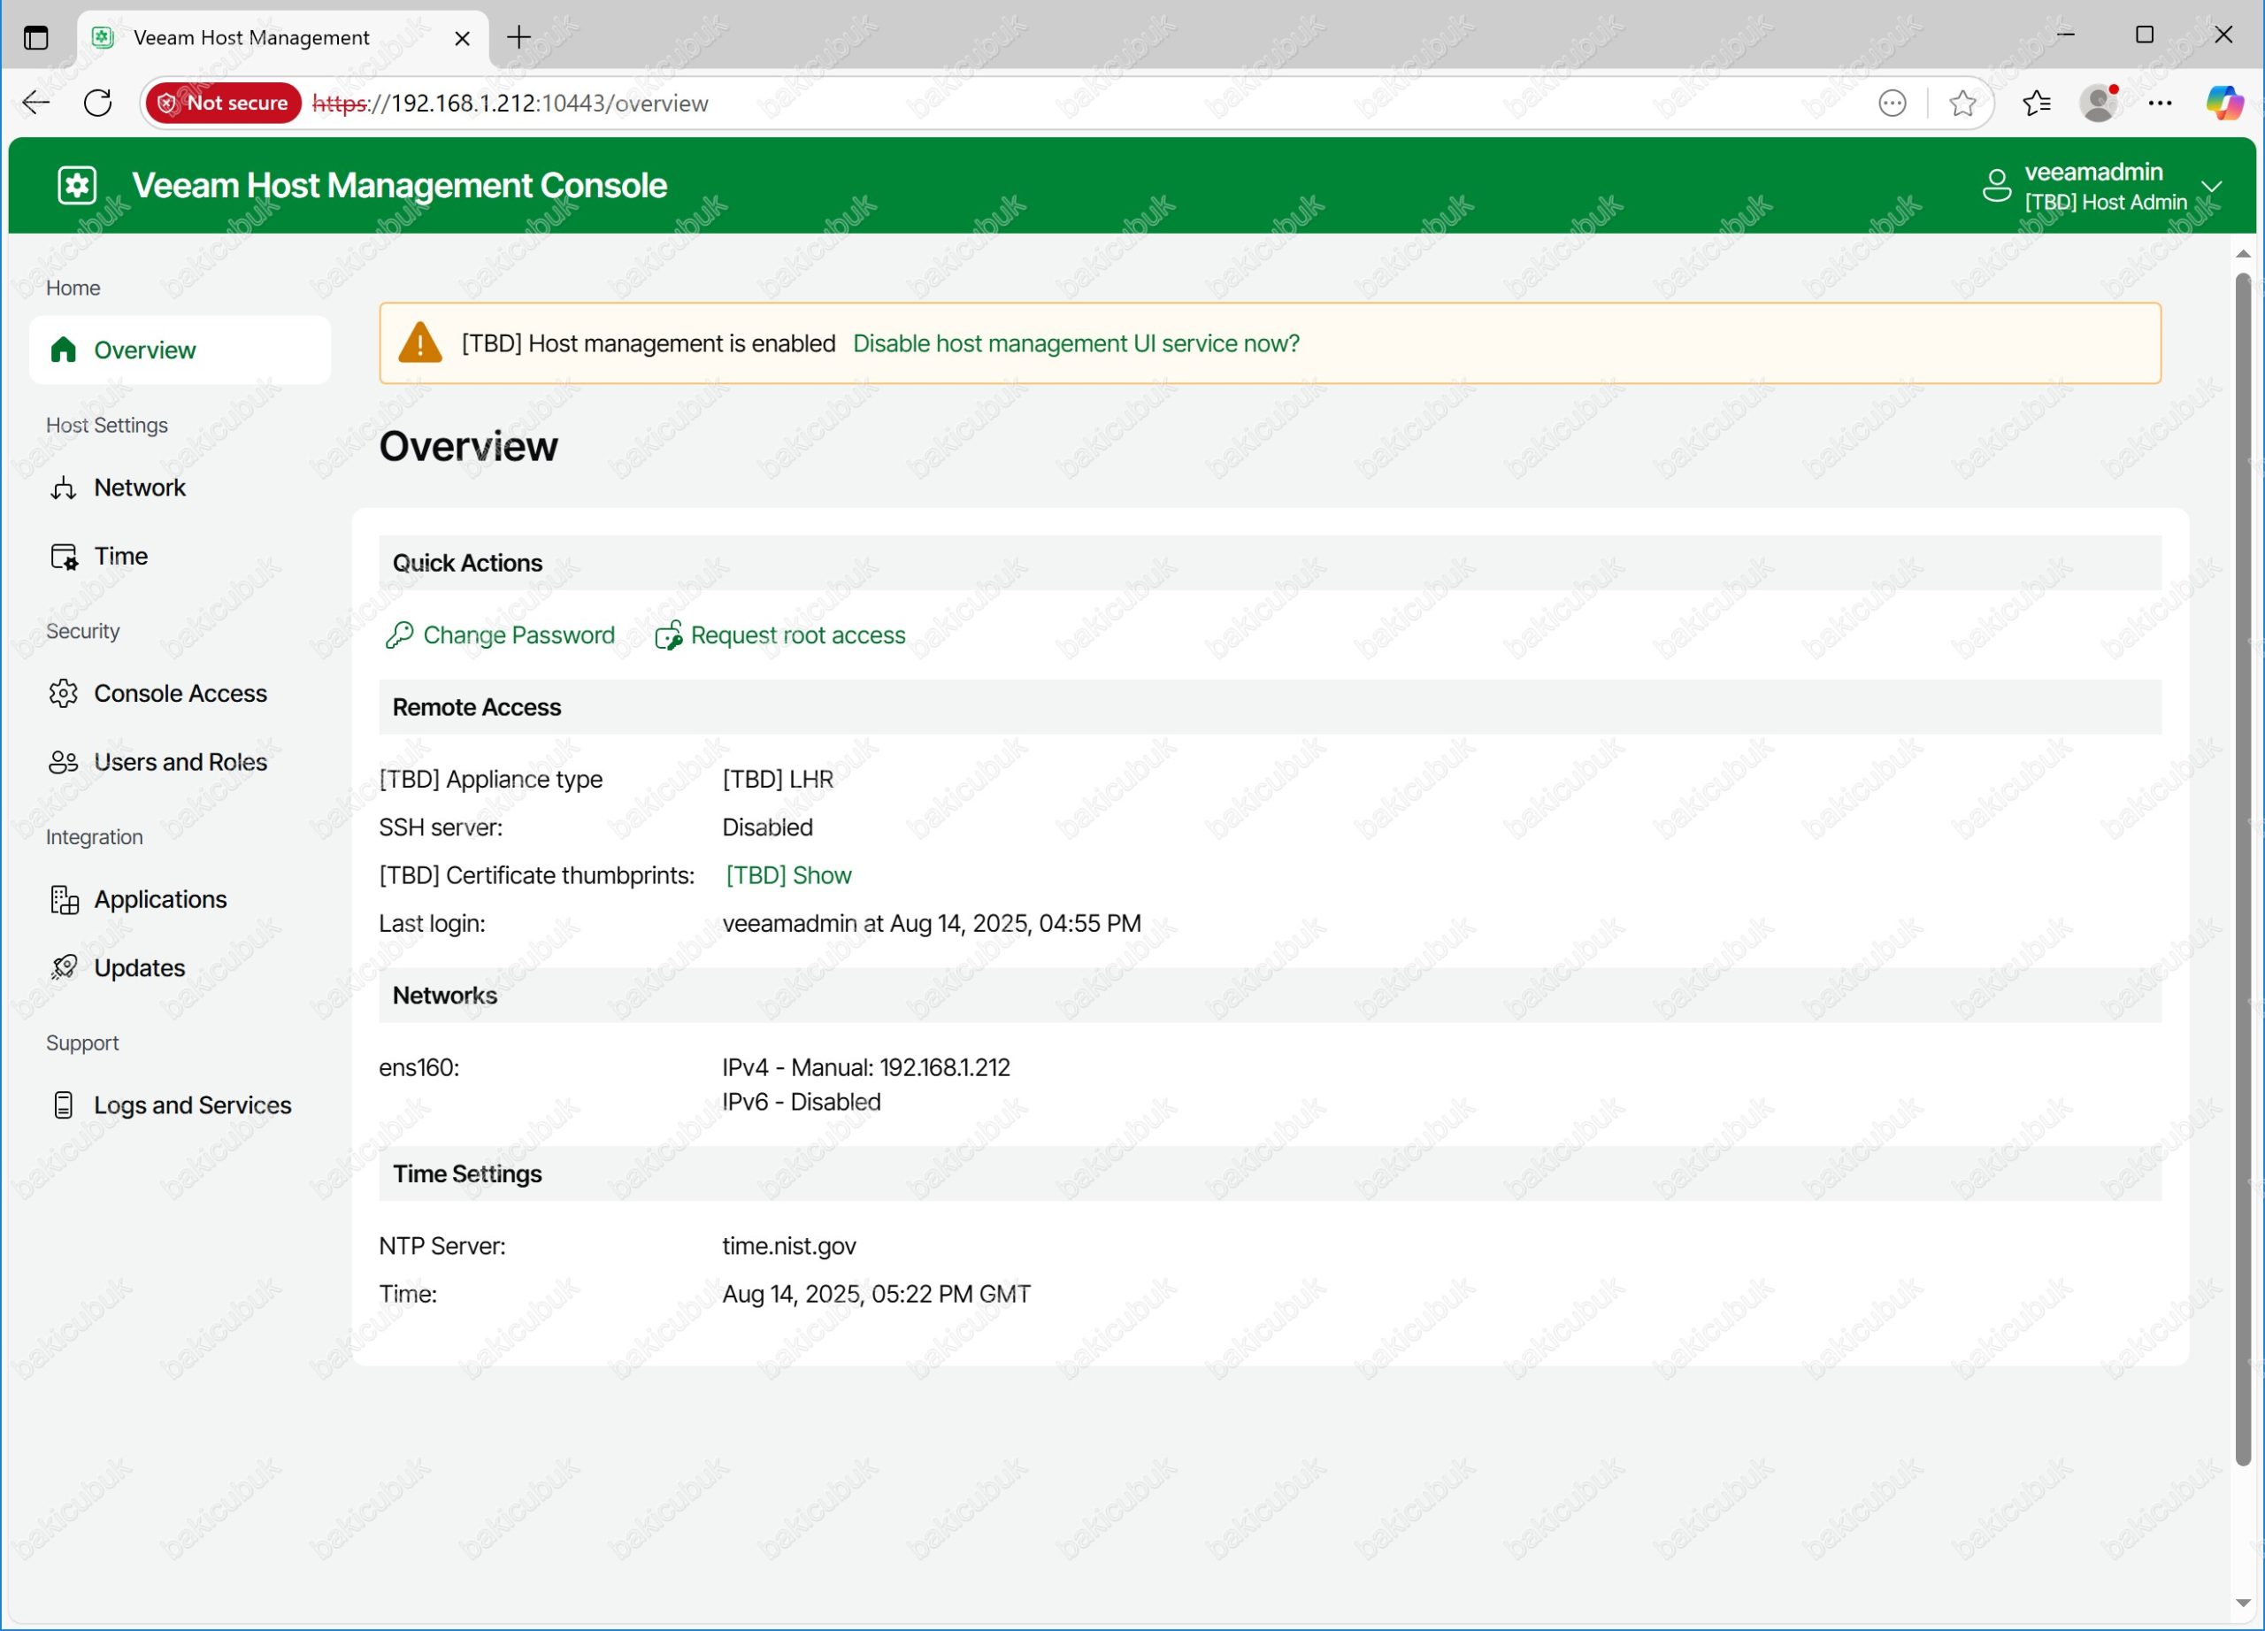Click the Updates rocket icon
This screenshot has width=2265, height=1631.
coord(64,968)
